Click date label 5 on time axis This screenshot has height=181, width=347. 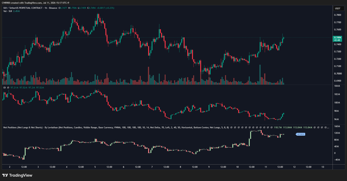pyautogui.click(x=95, y=167)
